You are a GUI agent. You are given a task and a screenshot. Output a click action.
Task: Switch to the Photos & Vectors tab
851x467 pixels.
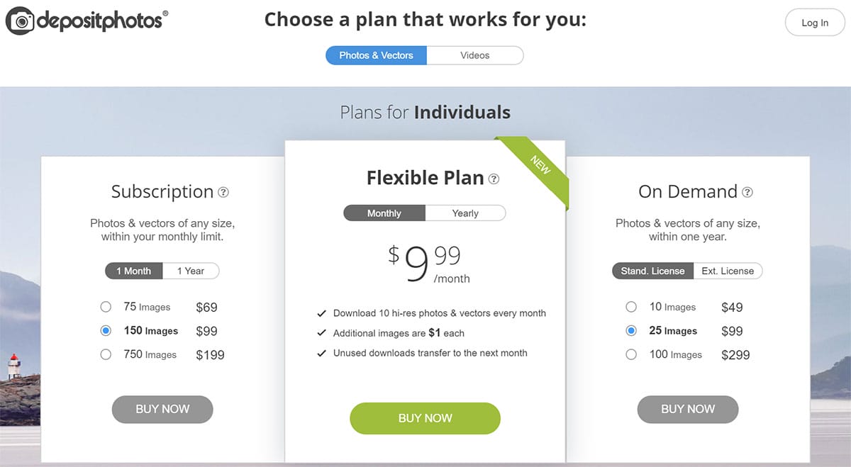click(376, 55)
